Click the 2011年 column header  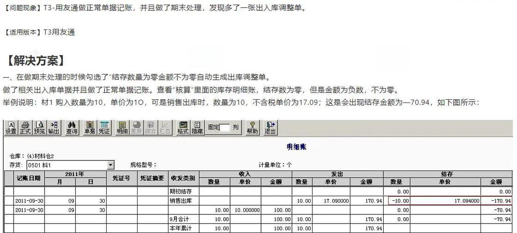pyautogui.click(x=75, y=174)
